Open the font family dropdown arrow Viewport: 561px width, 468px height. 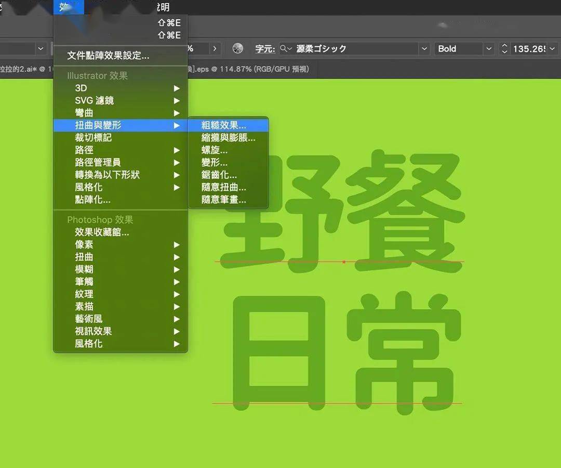click(x=424, y=48)
